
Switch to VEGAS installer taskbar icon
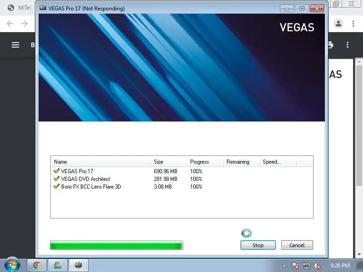78,265
